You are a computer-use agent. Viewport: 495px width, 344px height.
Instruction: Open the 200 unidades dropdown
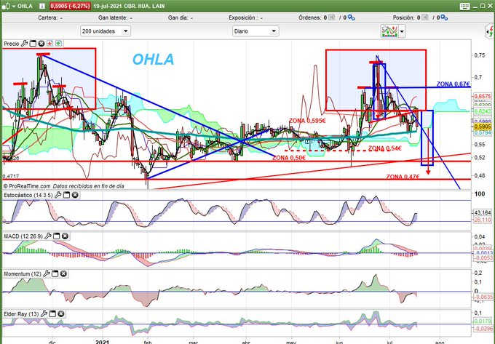(106, 31)
